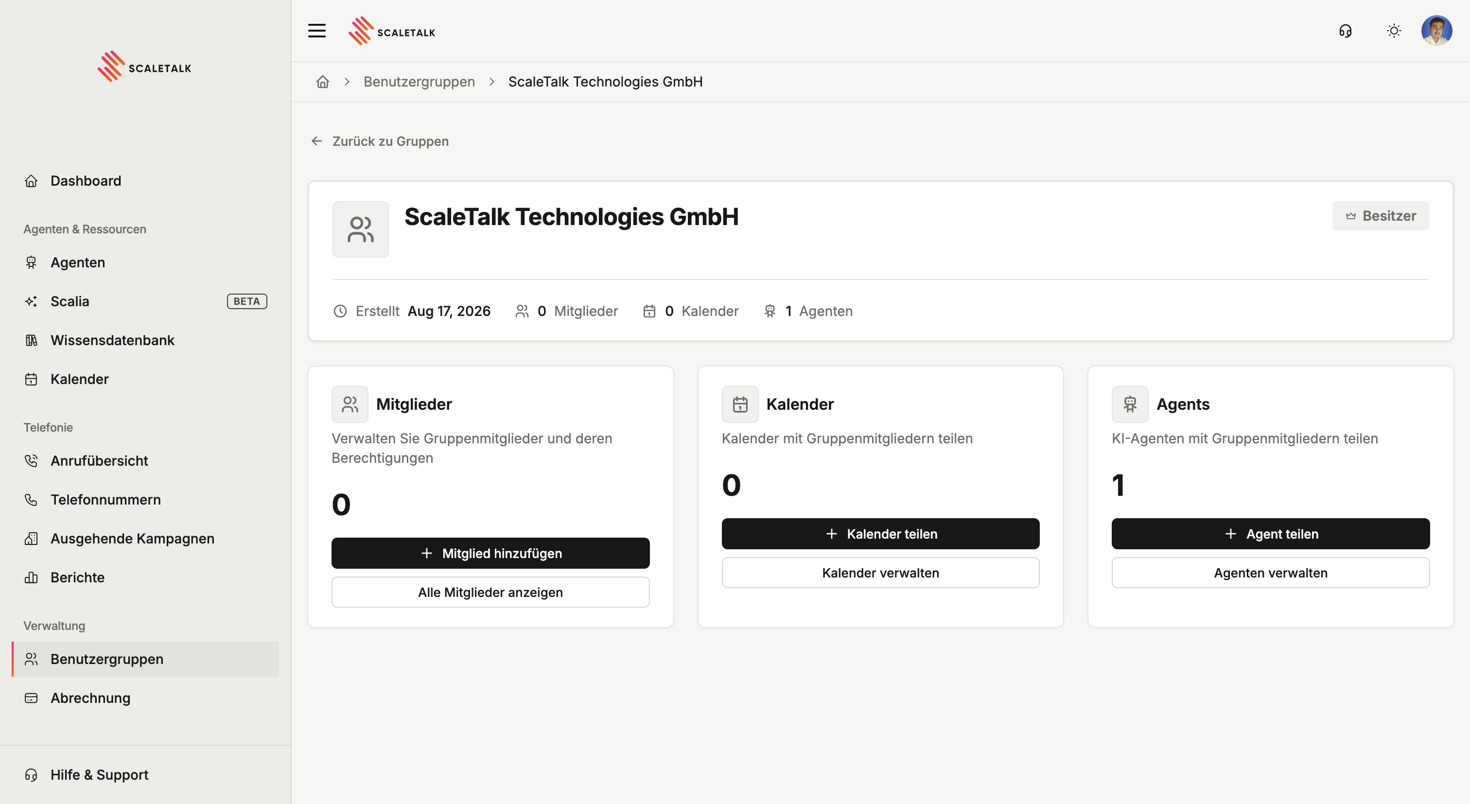Click the creation date Aug 17, 2026

pos(449,311)
